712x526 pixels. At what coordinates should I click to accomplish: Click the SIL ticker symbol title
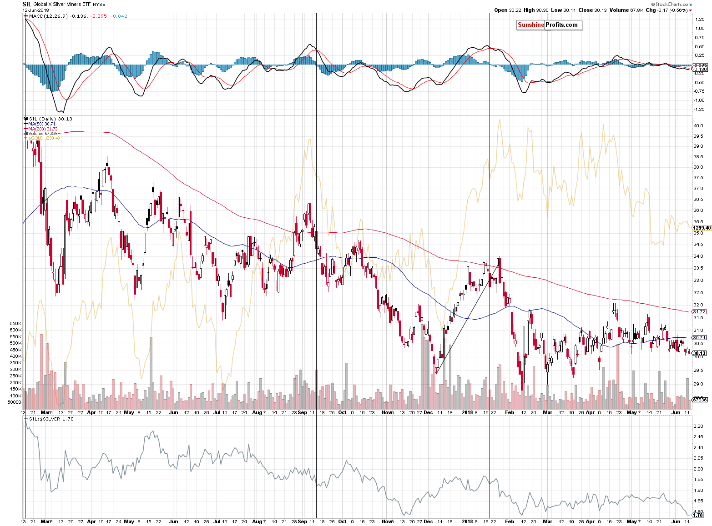(x=27, y=4)
